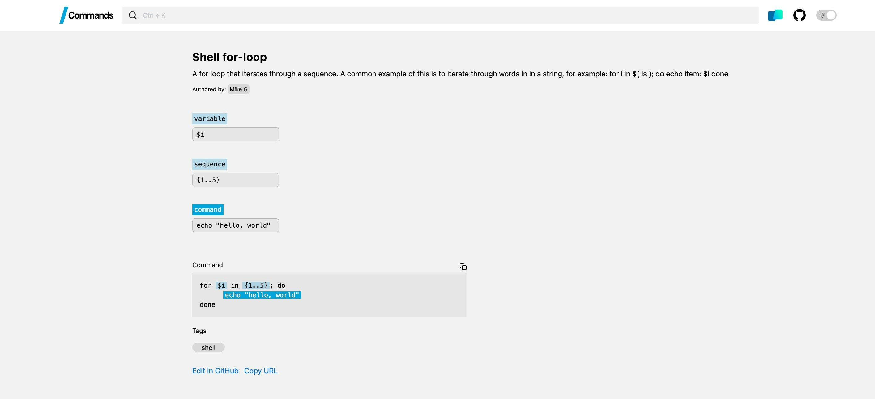Screen dimensions: 875x399
Task: Click the sequence input containing {1..5}
Action: (235, 179)
